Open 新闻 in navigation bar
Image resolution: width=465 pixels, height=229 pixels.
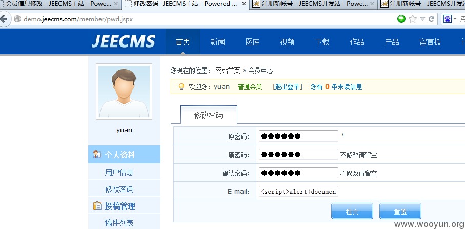click(218, 42)
